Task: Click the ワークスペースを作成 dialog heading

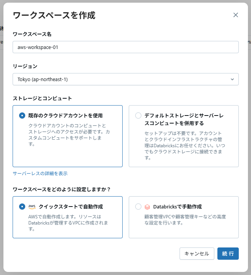Action: pos(54,15)
